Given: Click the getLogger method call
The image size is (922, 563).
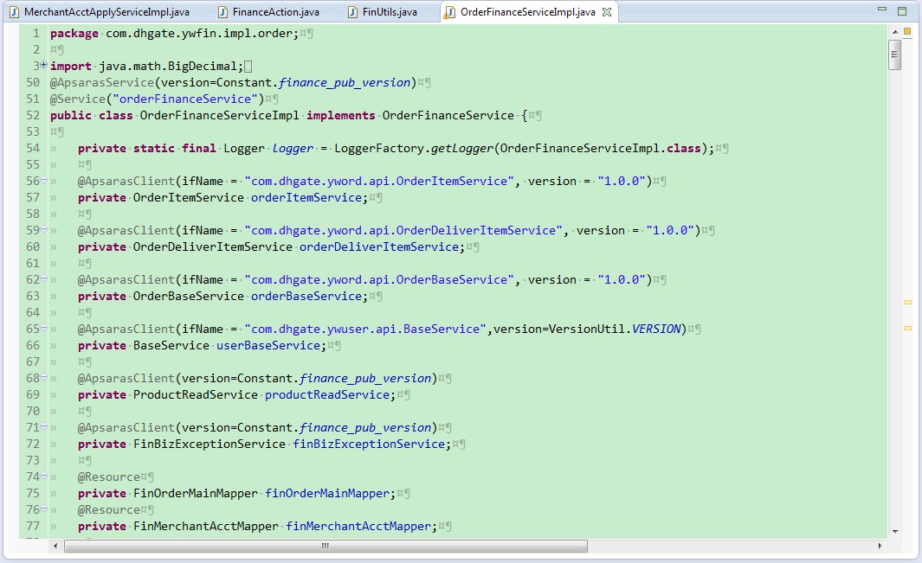Looking at the screenshot, I should click(461, 149).
